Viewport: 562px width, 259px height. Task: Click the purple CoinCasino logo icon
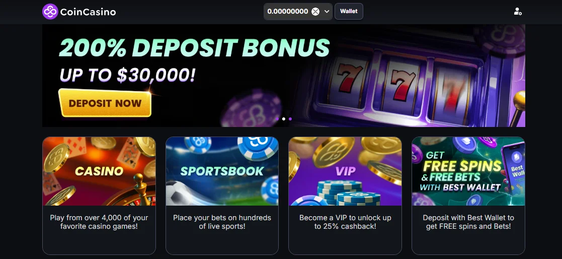pos(50,12)
